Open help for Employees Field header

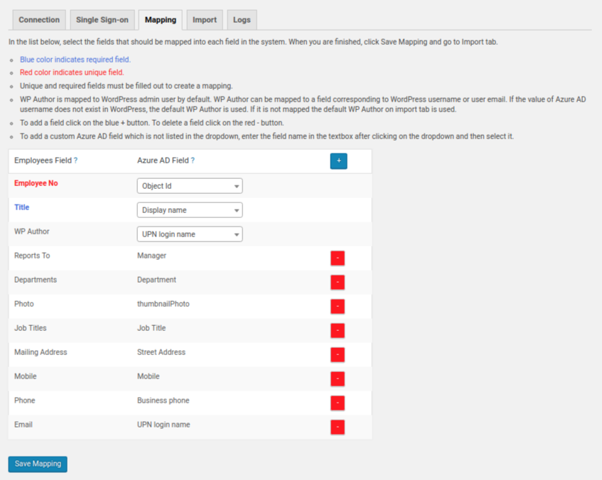(x=75, y=160)
